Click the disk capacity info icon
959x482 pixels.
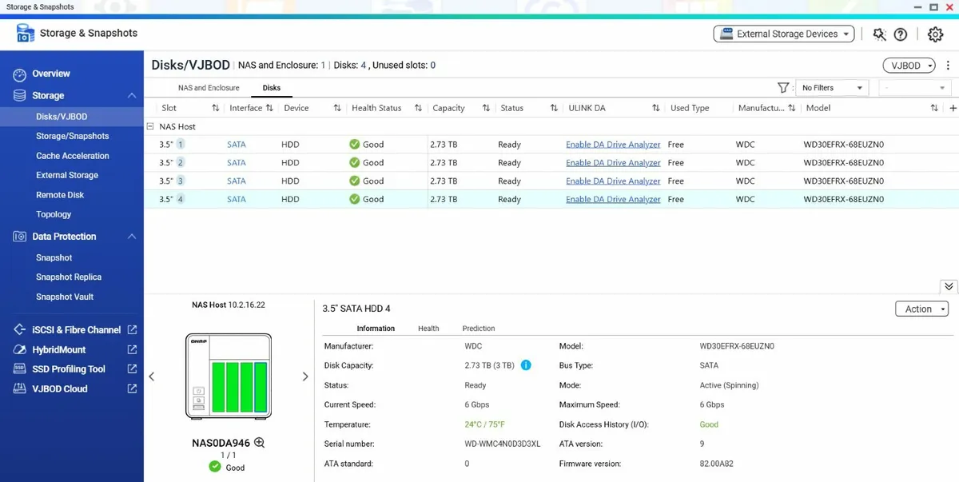click(x=526, y=365)
